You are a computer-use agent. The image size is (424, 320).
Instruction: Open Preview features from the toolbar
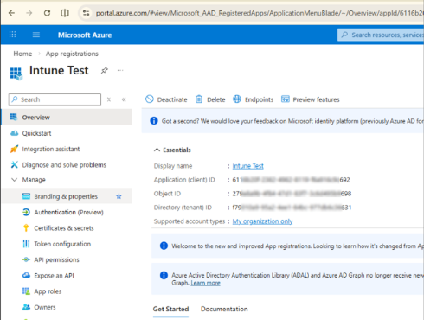tap(311, 99)
